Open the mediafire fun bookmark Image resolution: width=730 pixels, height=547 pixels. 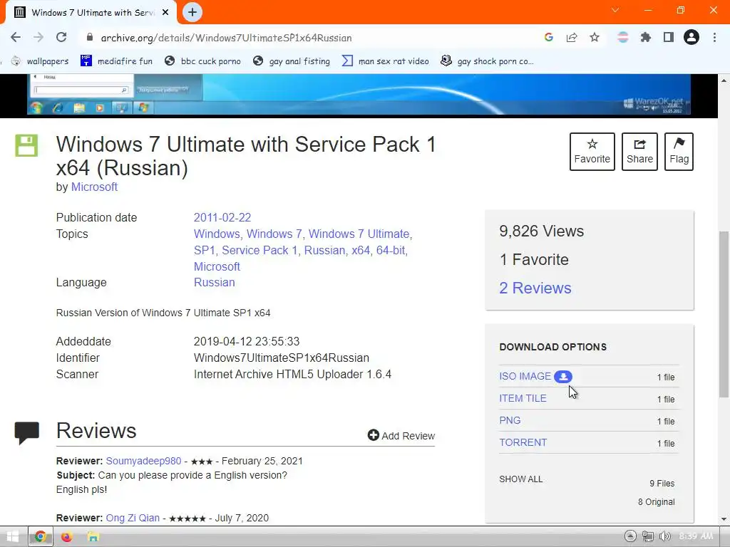116,61
